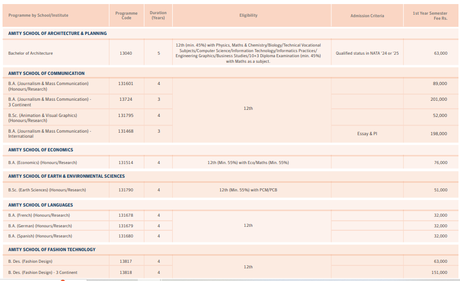Click duration 5 for Bachelor of Architecture
The width and height of the screenshot is (460, 281).
point(159,53)
